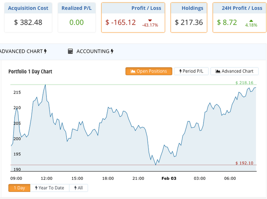This screenshot has height=199, width=267.
Task: Click the green up arrow in 24H Profit / Loss
Action: tap(251, 20)
